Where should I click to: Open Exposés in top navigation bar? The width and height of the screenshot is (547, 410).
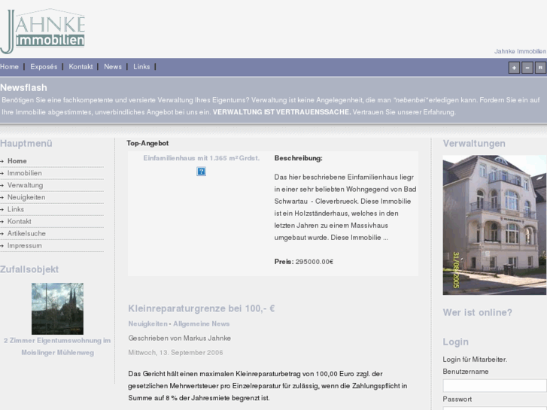click(x=44, y=67)
